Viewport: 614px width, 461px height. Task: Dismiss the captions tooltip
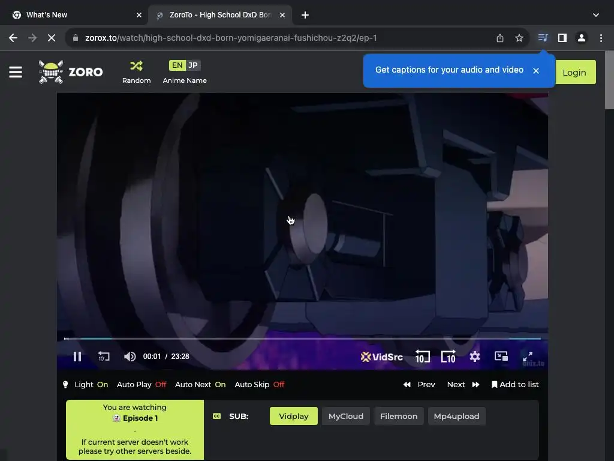(x=536, y=71)
